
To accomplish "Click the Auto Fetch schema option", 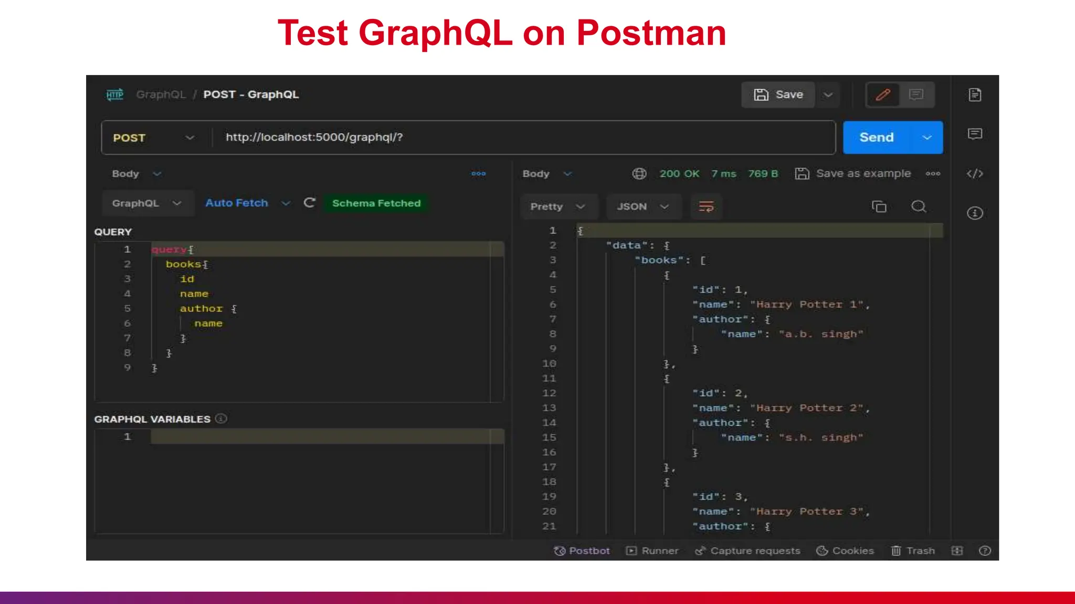I will [236, 203].
